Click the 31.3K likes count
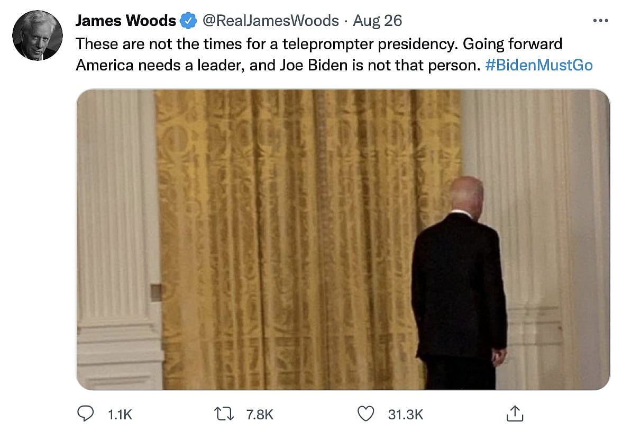The image size is (622, 431). (x=405, y=415)
